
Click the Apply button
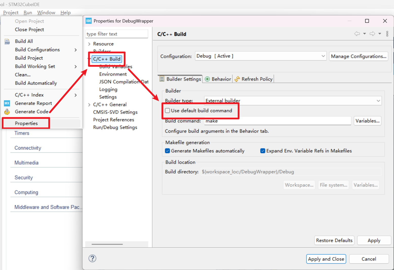tap(374, 240)
